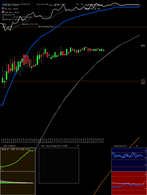Click the 'Stochastics: 70' reading
The height and width of the screenshot is (195, 147).
(8, 15)
